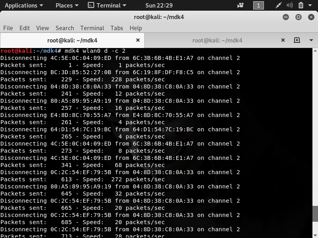The image size is (318, 238).
Task: Click MAC 'BC:3D:85:52:27:0B'
Action: [x=81, y=72]
